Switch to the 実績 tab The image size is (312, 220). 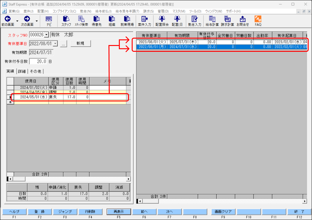(x=10, y=71)
